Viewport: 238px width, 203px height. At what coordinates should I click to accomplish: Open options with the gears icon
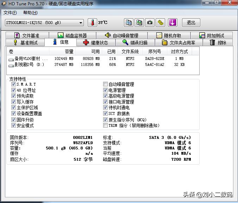pos(161,23)
